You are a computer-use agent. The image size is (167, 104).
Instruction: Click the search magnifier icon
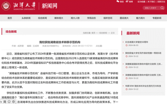tap(162, 8)
